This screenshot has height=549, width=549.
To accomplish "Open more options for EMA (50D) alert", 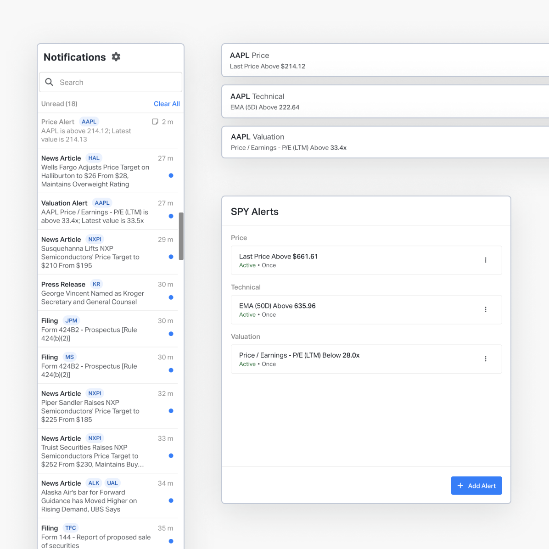I will pyautogui.click(x=485, y=309).
